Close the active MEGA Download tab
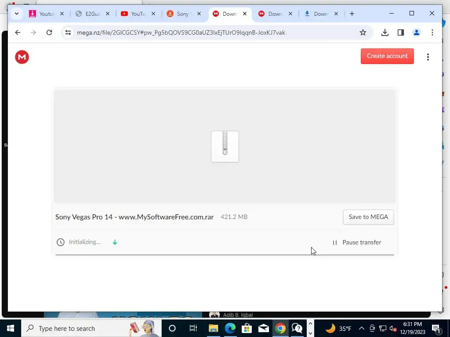Viewport: 450px width, 337px height. pyautogui.click(x=244, y=14)
